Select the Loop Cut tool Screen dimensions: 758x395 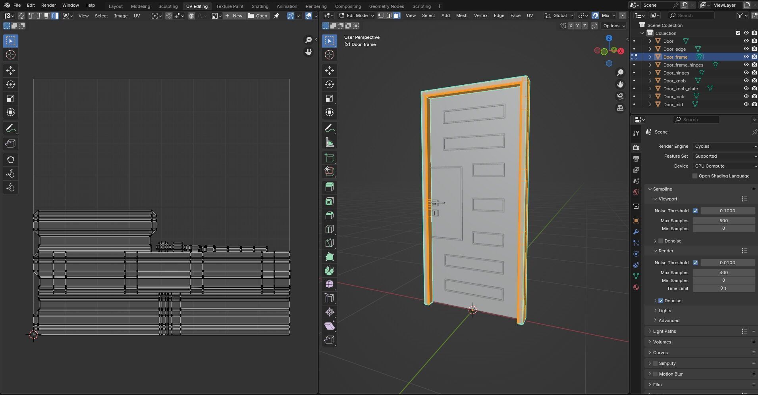(330, 229)
